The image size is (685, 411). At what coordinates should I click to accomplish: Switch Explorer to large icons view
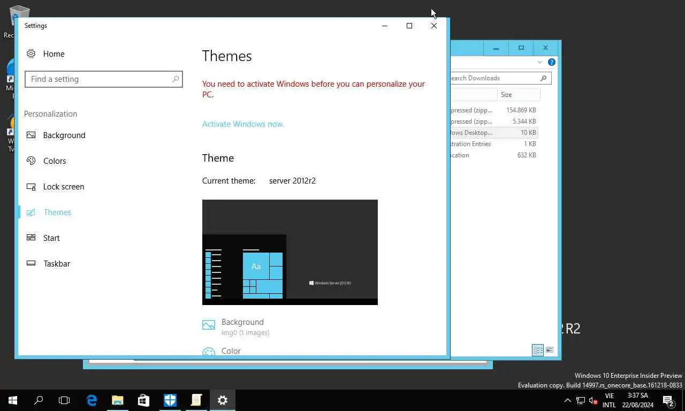[550, 350]
